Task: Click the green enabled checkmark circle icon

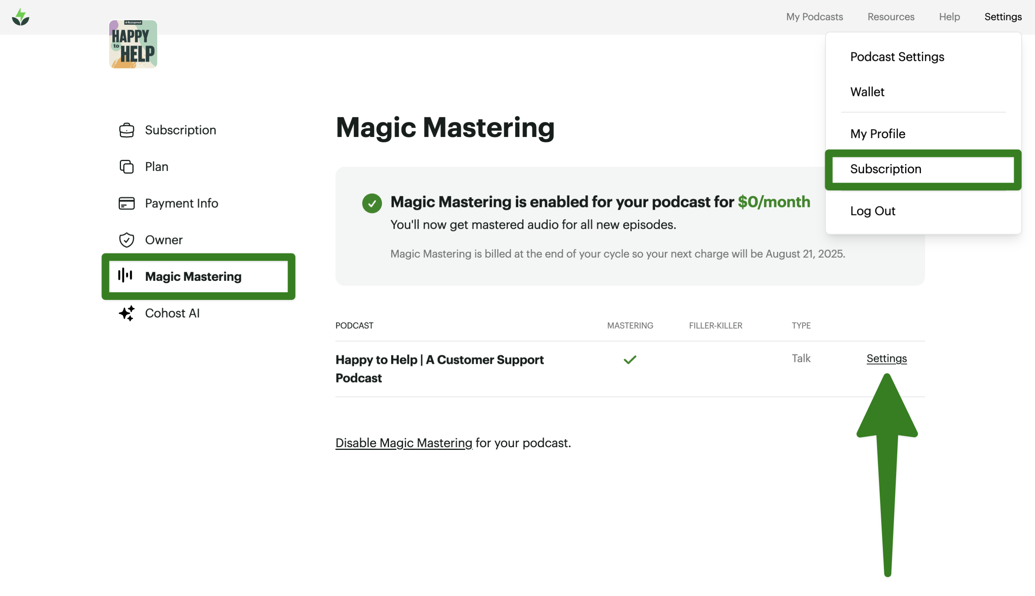Action: tap(372, 203)
